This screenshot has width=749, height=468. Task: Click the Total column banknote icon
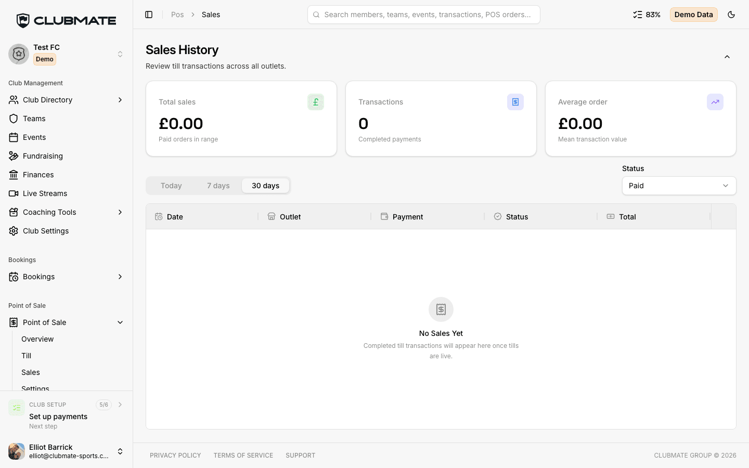611,216
